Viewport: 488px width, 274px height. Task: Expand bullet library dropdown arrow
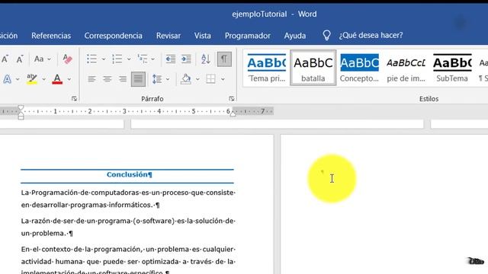coord(104,59)
